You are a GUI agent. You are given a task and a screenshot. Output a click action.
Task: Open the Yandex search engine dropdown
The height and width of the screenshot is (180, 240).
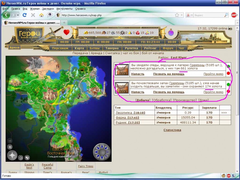(192, 15)
